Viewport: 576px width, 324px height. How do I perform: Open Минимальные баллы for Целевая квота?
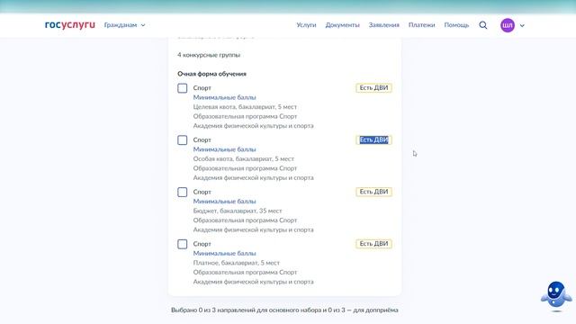(x=224, y=97)
